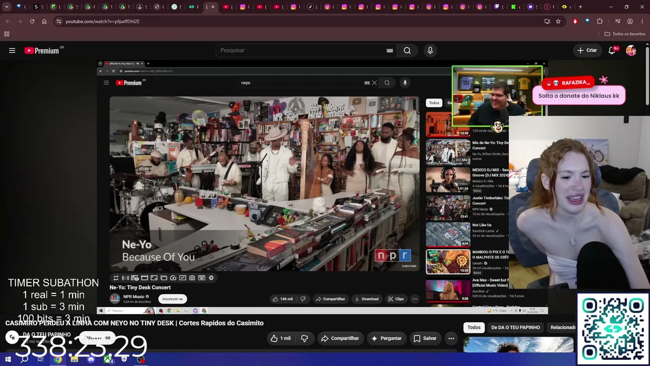Save the video with Salvar
The width and height of the screenshot is (650, 366).
425,338
